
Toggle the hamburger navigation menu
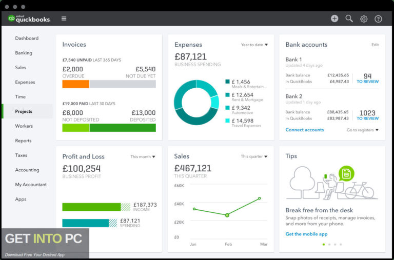pyautogui.click(x=64, y=18)
